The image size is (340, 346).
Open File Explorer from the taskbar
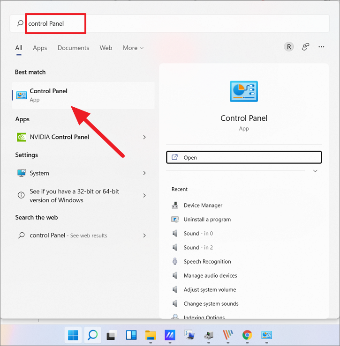click(151, 335)
